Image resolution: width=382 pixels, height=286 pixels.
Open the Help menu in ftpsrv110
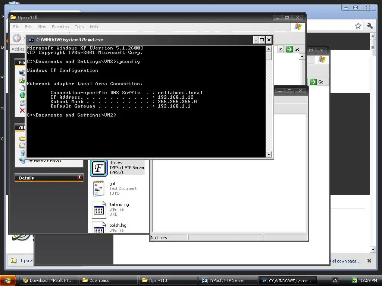coord(94,27)
